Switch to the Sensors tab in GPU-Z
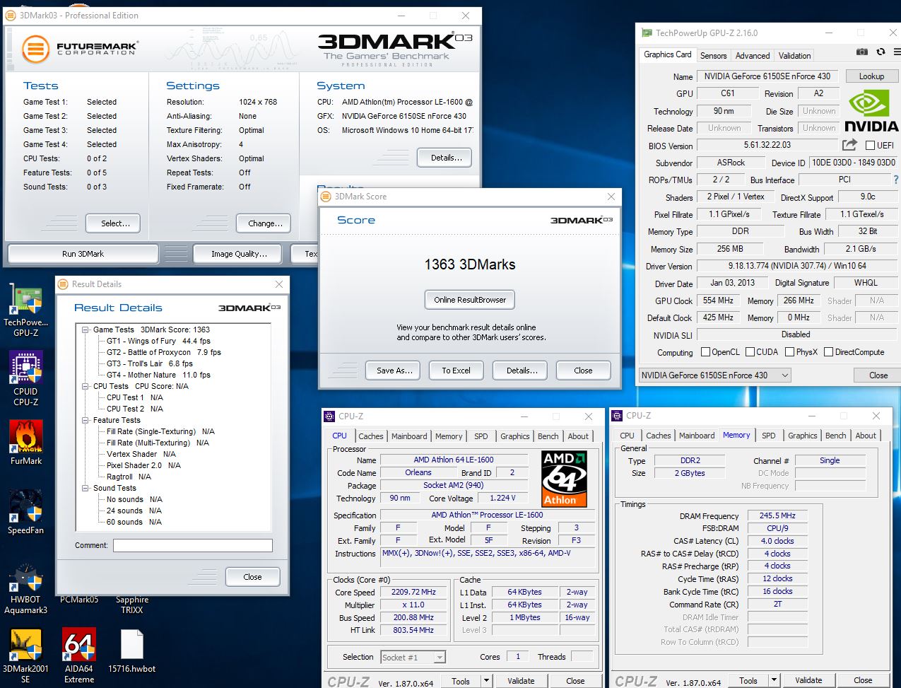This screenshot has width=901, height=688. click(x=713, y=56)
